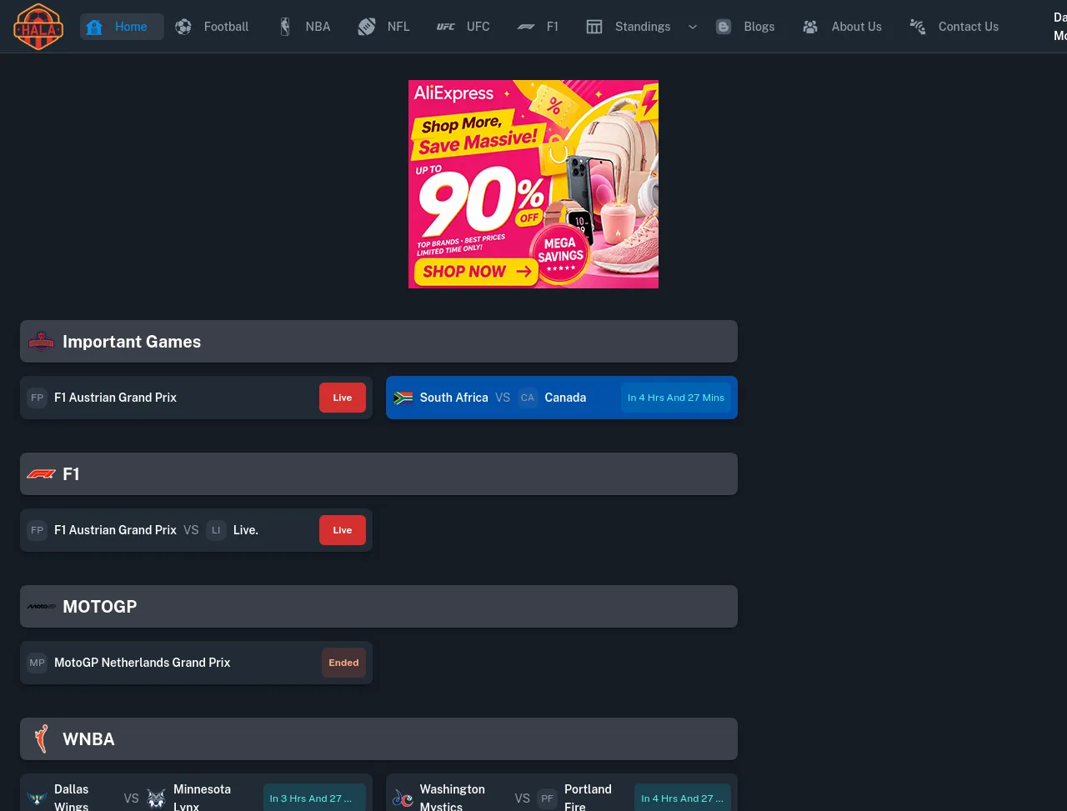Click the Dallas Wings team name
Image resolution: width=1067 pixels, height=811 pixels.
click(72, 798)
